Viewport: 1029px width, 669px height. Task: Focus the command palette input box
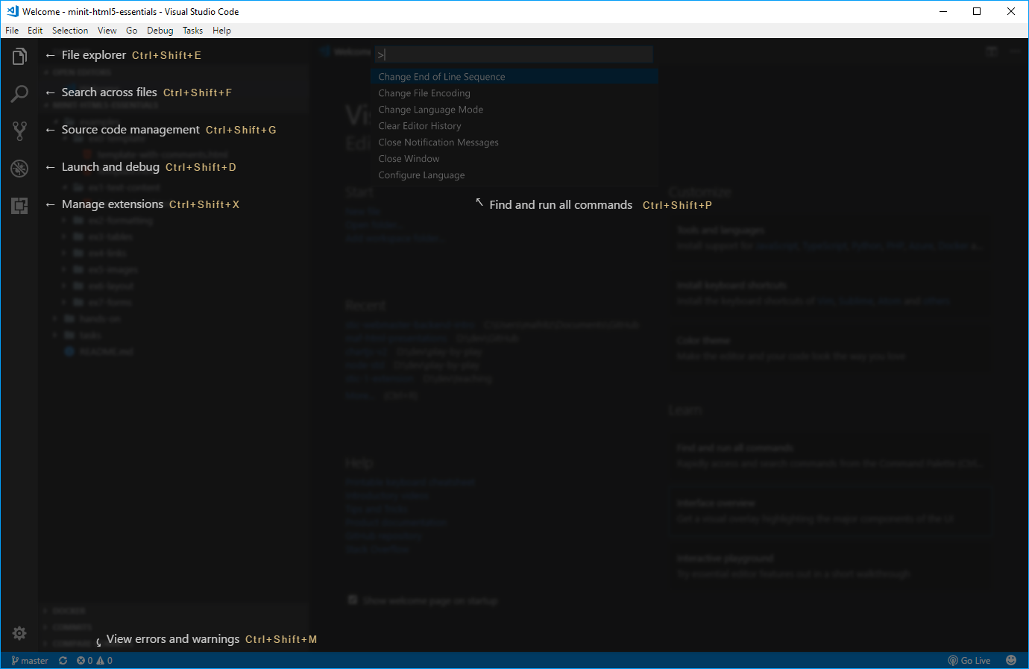coord(514,54)
